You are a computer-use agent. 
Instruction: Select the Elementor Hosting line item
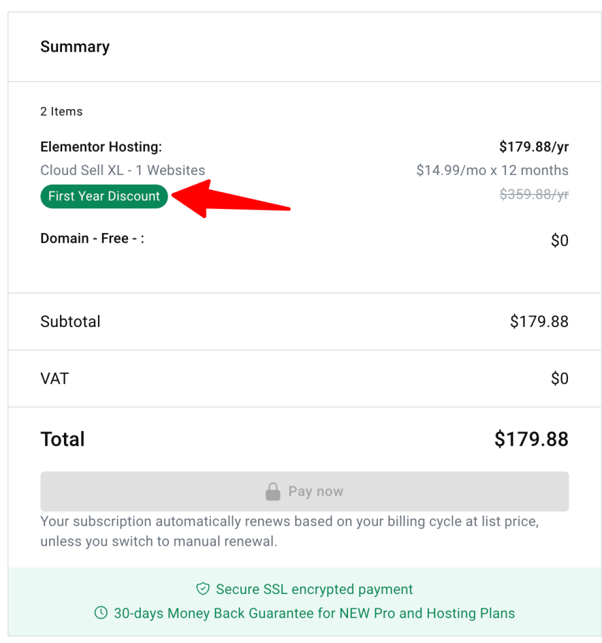101,146
